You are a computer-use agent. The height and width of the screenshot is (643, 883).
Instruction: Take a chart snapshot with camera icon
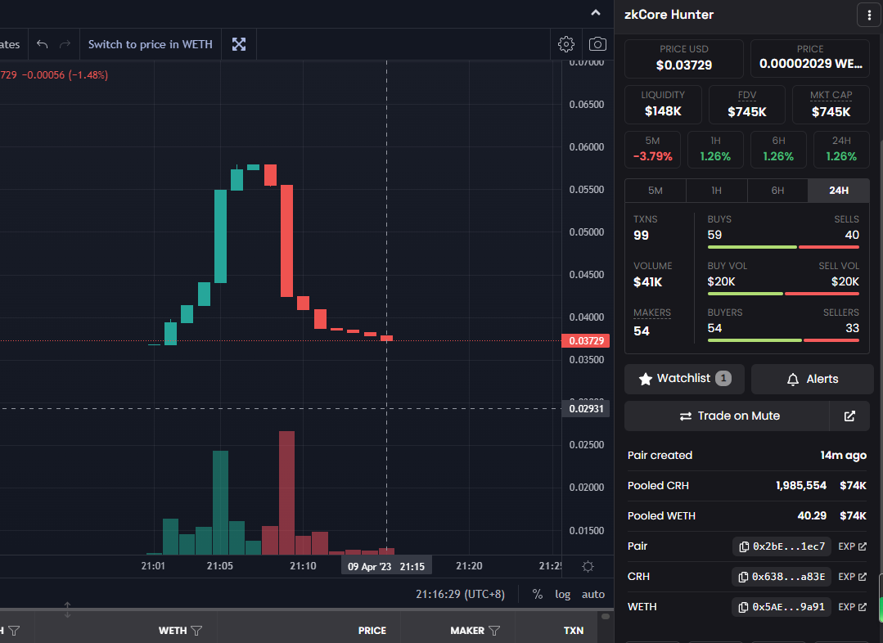point(597,44)
